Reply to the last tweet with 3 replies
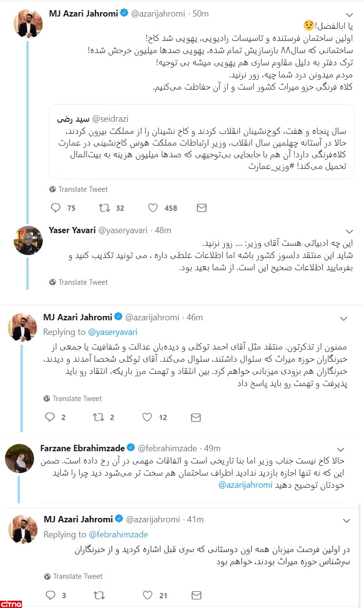The image size is (364, 608). [50, 595]
